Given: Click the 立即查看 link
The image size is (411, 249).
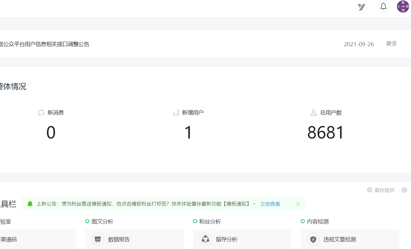Looking at the screenshot, I should point(270,204).
